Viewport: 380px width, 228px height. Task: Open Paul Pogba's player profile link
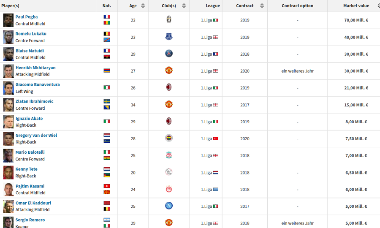[27, 17]
